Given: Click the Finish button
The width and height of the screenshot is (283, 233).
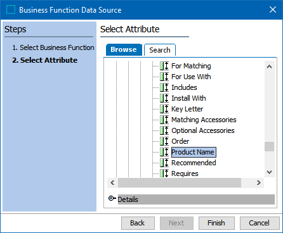Looking at the screenshot, I should coord(216,223).
